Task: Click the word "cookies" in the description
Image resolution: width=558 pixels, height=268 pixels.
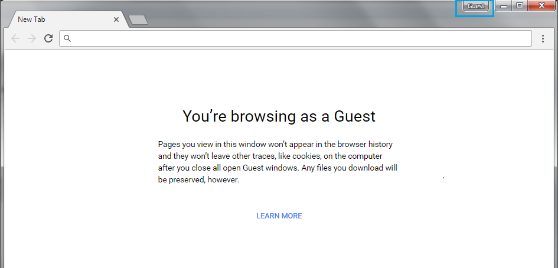Action: 305,156
